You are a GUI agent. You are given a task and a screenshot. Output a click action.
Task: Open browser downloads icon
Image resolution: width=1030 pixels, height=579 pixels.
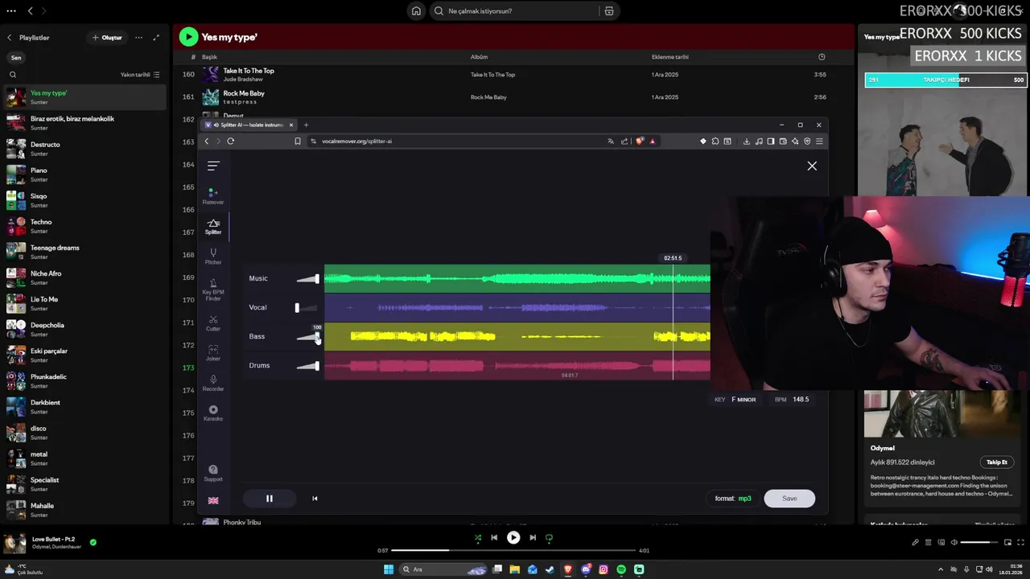(x=746, y=141)
